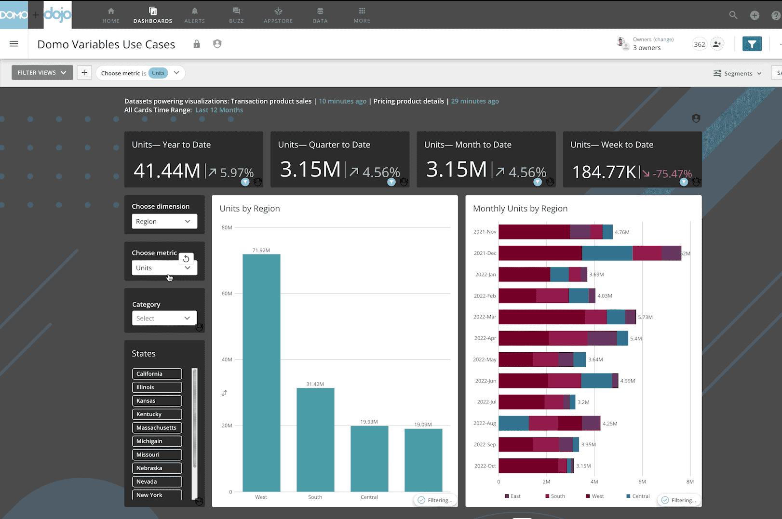Click the shield user icon next to title
This screenshot has height=519, width=782.
click(x=217, y=44)
